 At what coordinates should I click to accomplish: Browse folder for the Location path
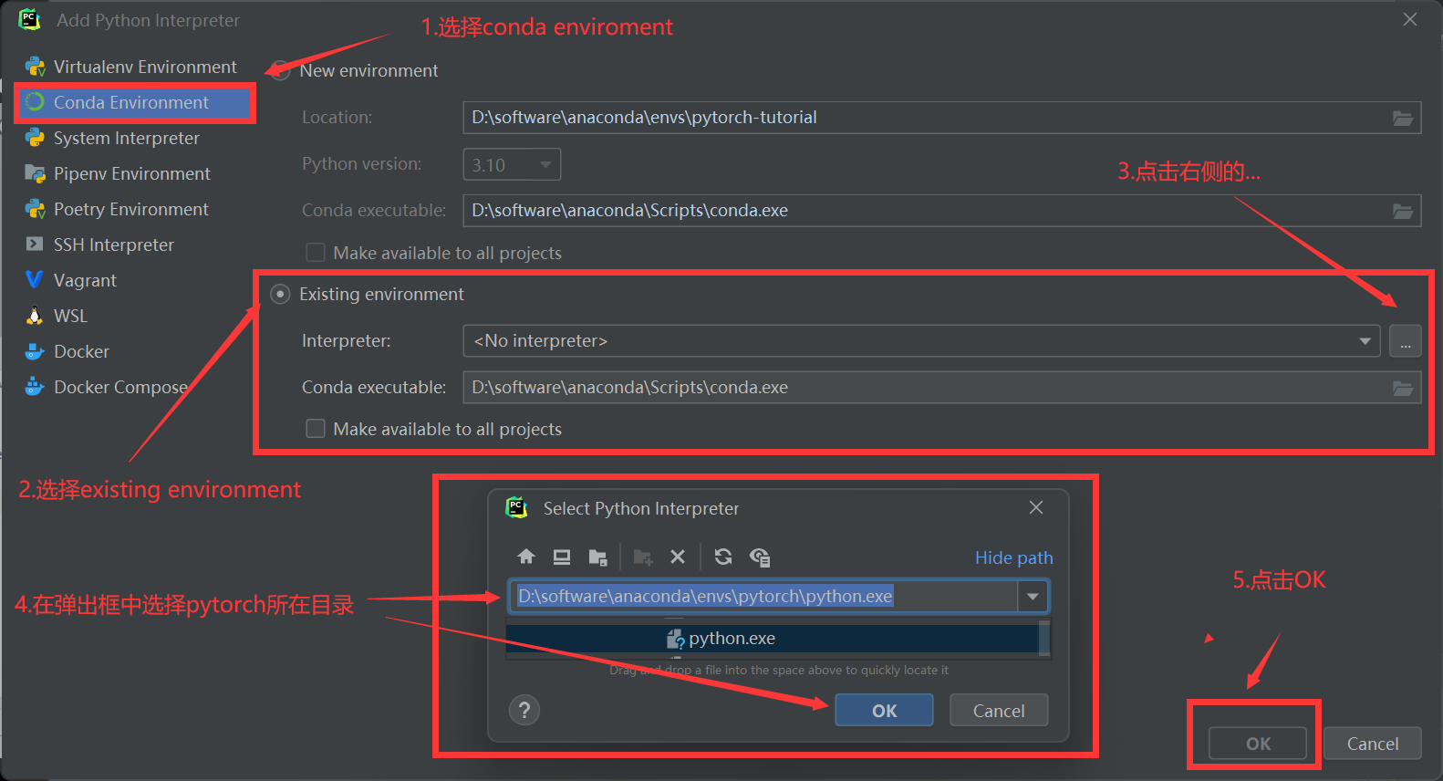(1403, 118)
